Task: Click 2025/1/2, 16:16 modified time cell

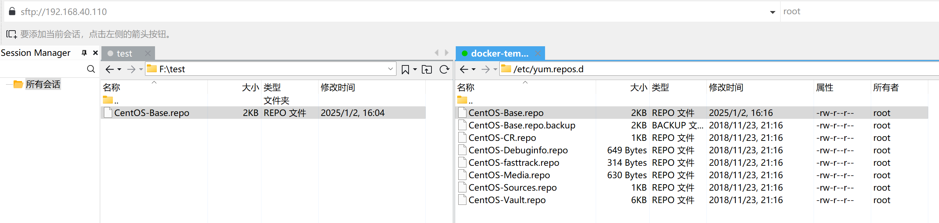Action: pos(741,113)
